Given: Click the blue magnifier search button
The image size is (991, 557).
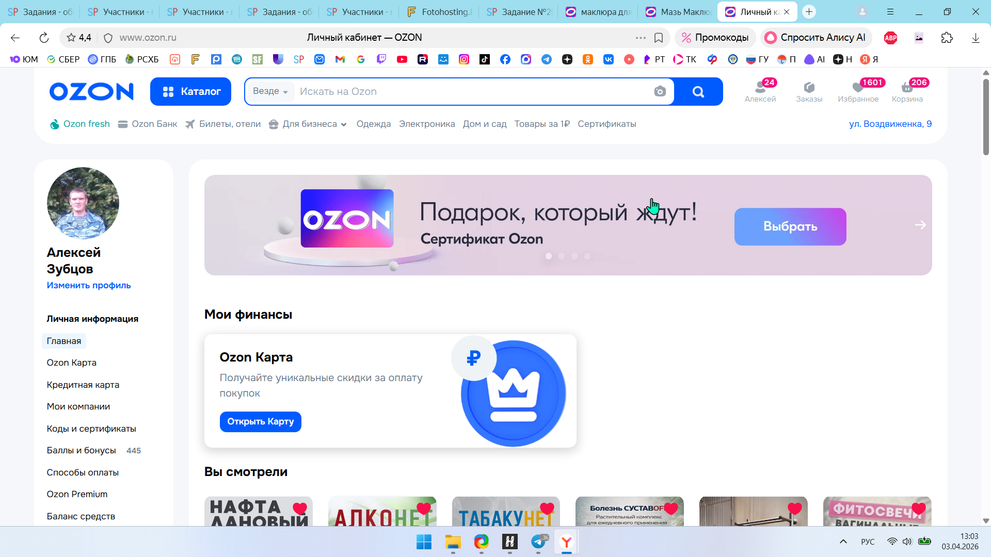Looking at the screenshot, I should tap(698, 91).
